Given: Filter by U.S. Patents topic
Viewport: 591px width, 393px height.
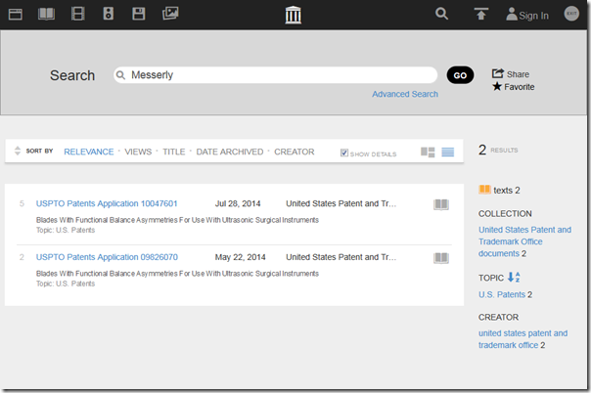Looking at the screenshot, I should click(502, 295).
